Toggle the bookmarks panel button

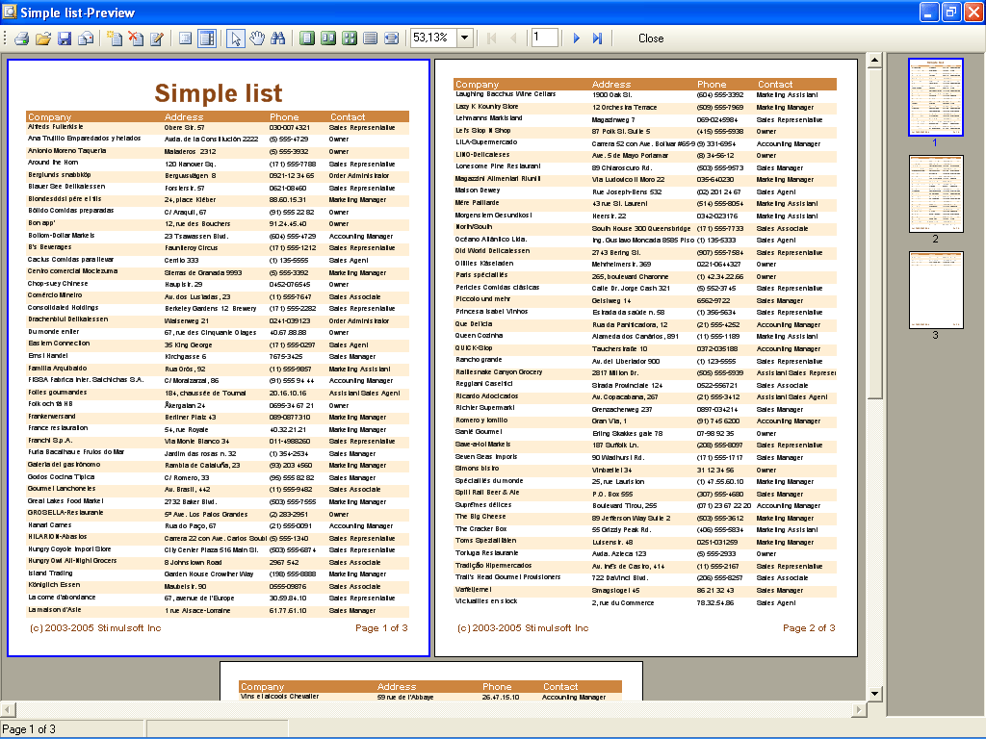tap(186, 38)
